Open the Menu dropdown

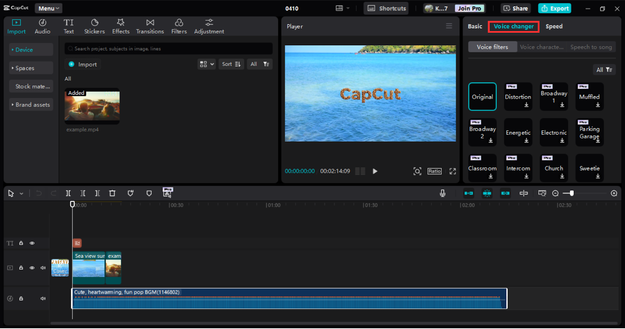[x=48, y=8]
